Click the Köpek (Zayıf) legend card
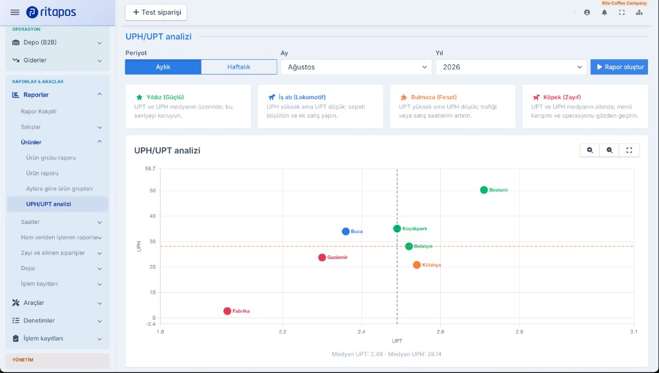Image resolution: width=659 pixels, height=373 pixels. pos(585,107)
